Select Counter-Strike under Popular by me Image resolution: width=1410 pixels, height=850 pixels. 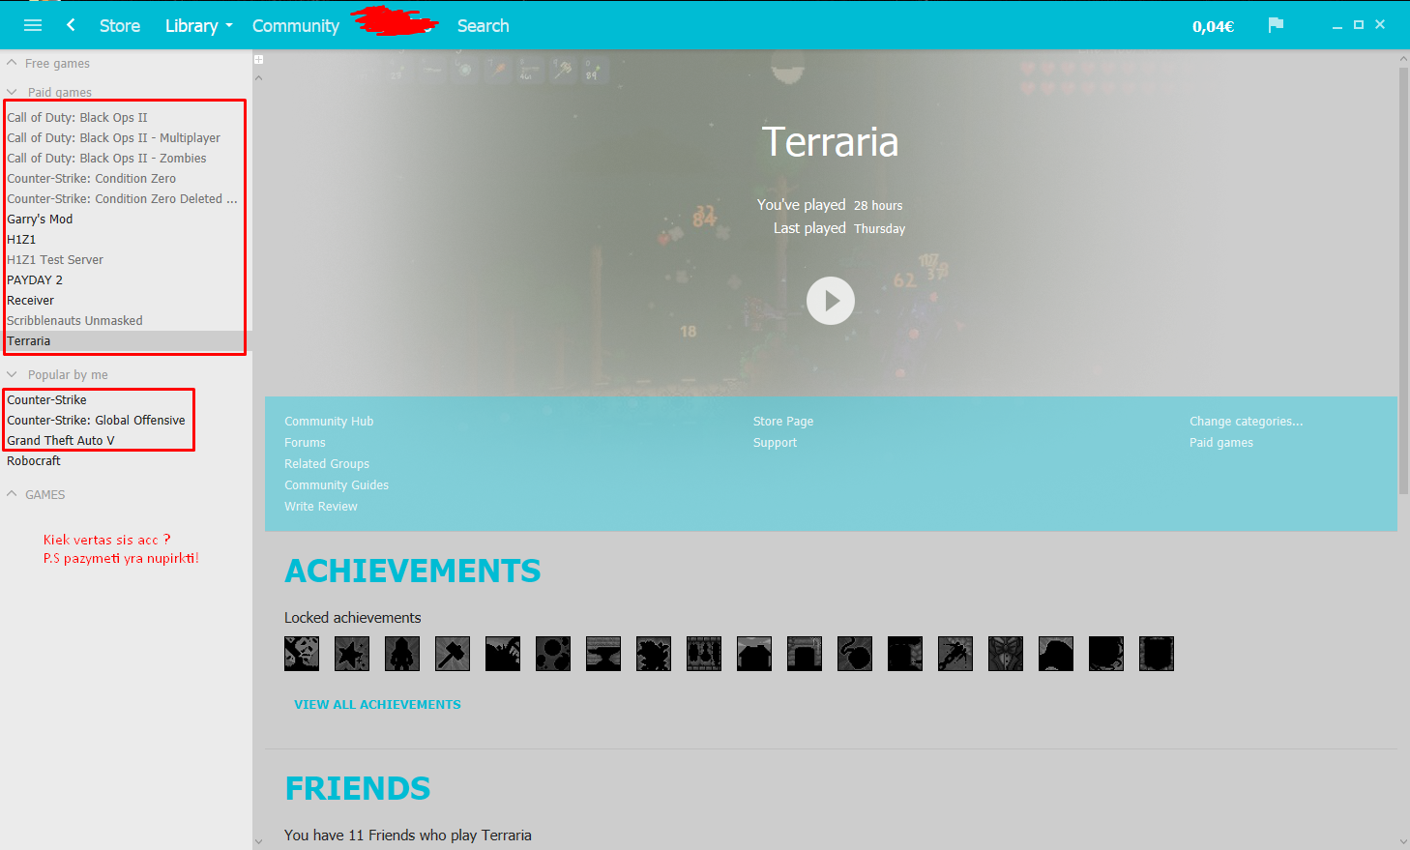[x=46, y=400]
